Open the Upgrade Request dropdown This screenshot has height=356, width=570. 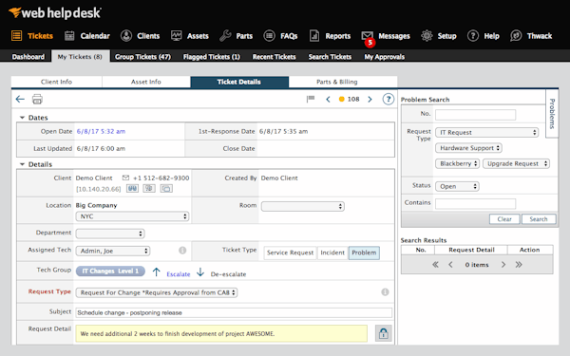516,164
